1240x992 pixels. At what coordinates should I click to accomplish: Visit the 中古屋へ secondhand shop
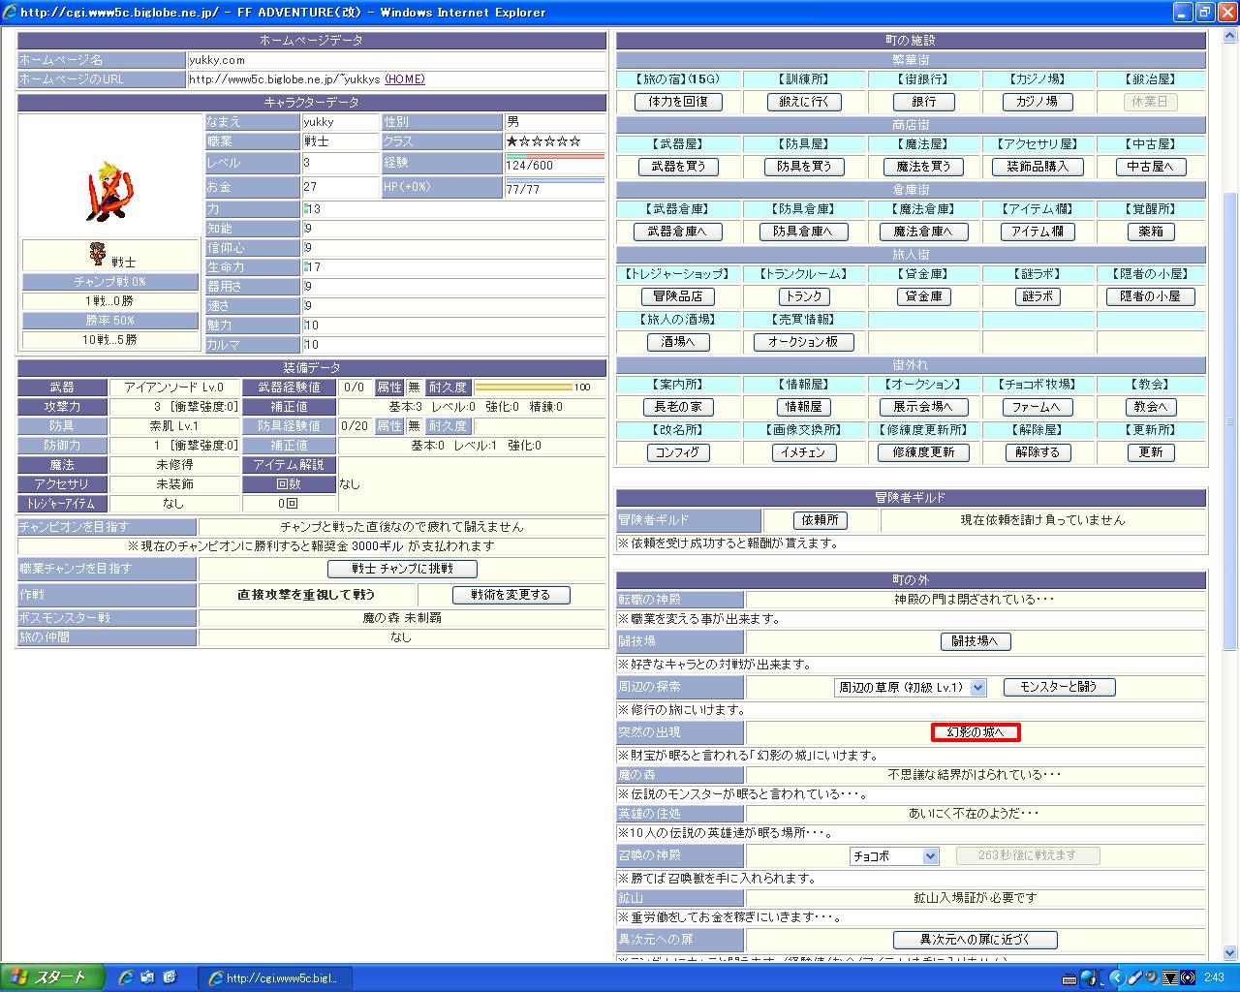(x=1151, y=167)
